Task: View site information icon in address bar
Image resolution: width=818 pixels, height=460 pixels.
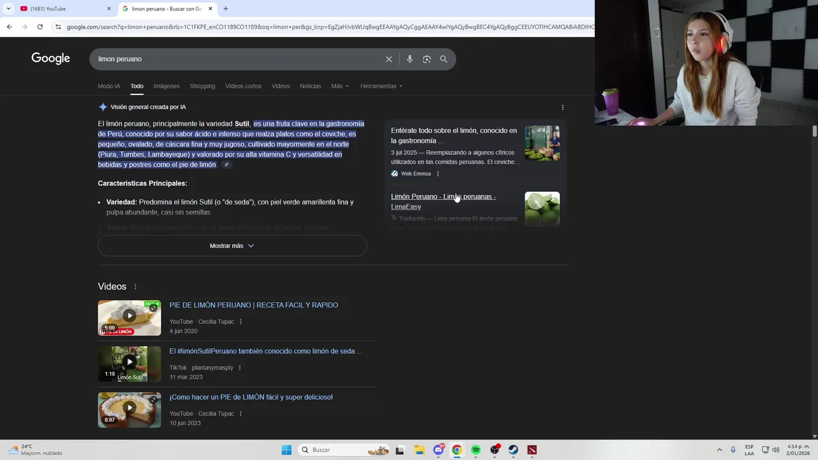Action: (x=58, y=27)
